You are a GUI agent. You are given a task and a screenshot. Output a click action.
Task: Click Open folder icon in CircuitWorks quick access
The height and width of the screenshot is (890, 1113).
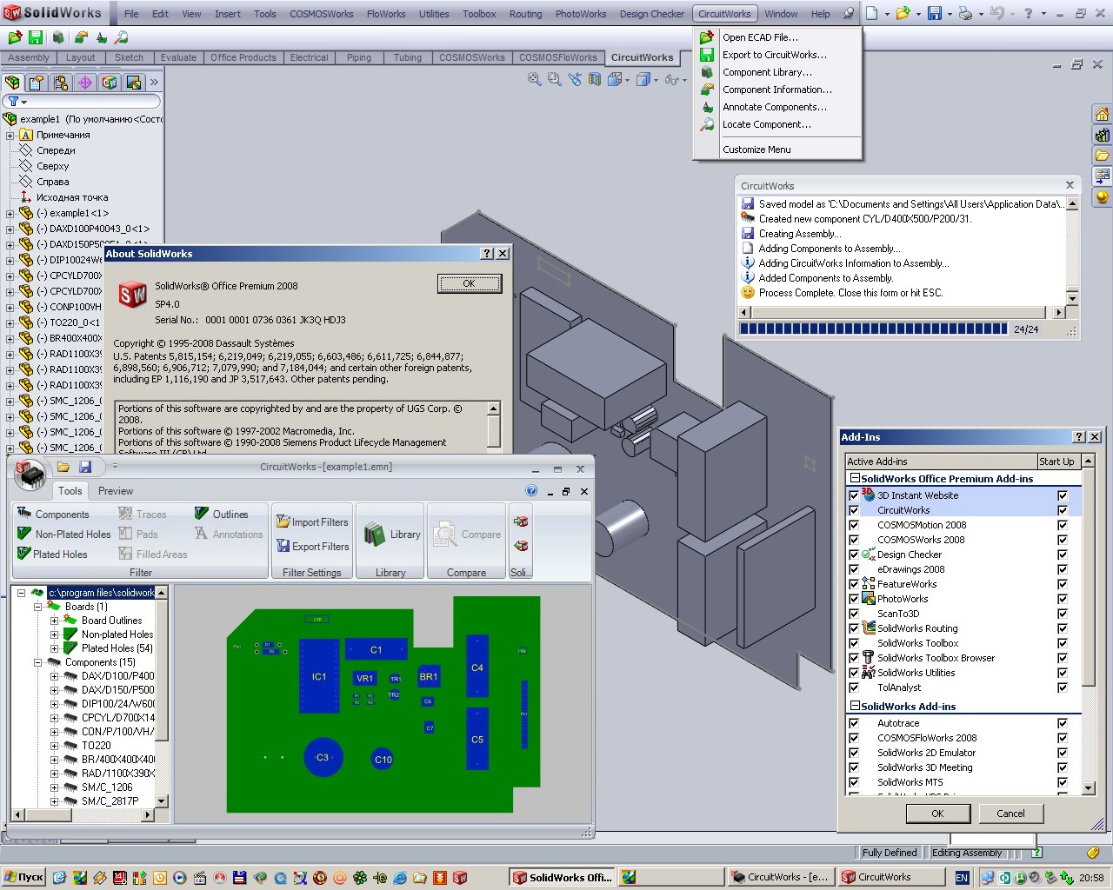[63, 467]
